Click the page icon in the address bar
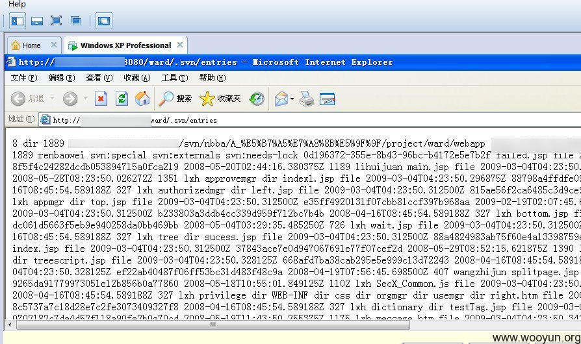The width and height of the screenshot is (581, 344). (x=45, y=119)
